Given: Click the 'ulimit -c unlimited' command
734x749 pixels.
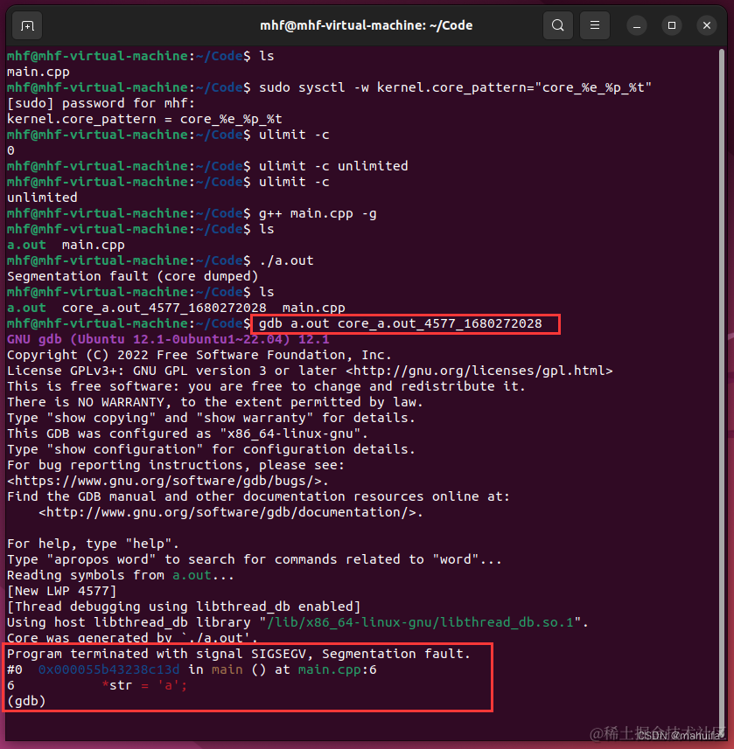Looking at the screenshot, I should click(333, 166).
